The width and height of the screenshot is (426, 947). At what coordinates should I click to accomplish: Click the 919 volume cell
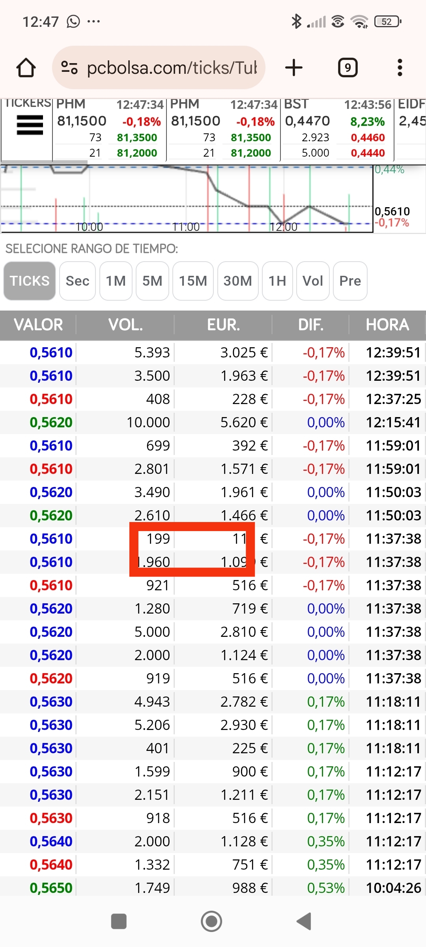(x=158, y=678)
